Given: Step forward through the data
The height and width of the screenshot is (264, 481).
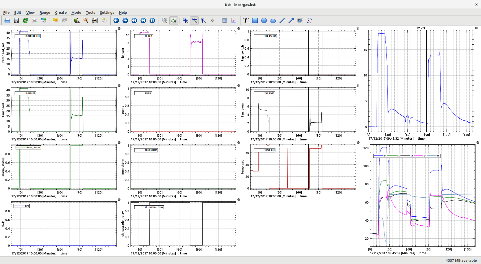Looking at the screenshot, I should [125, 21].
